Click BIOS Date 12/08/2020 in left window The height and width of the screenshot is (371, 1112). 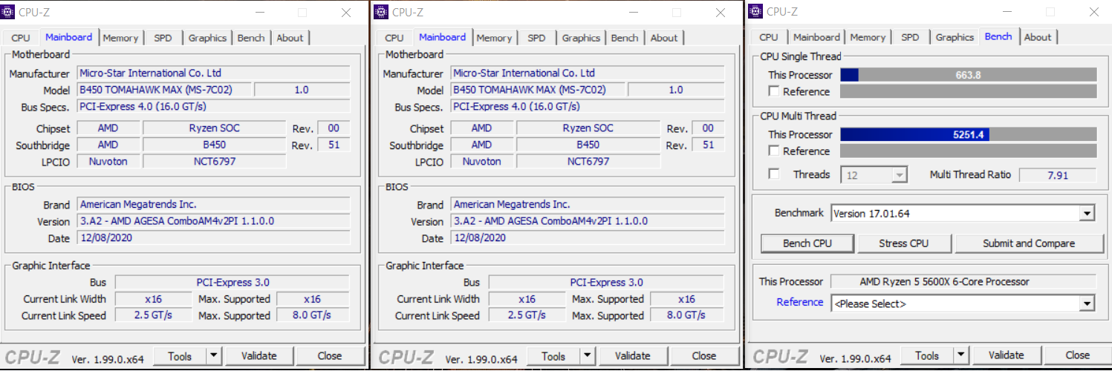pyautogui.click(x=213, y=238)
